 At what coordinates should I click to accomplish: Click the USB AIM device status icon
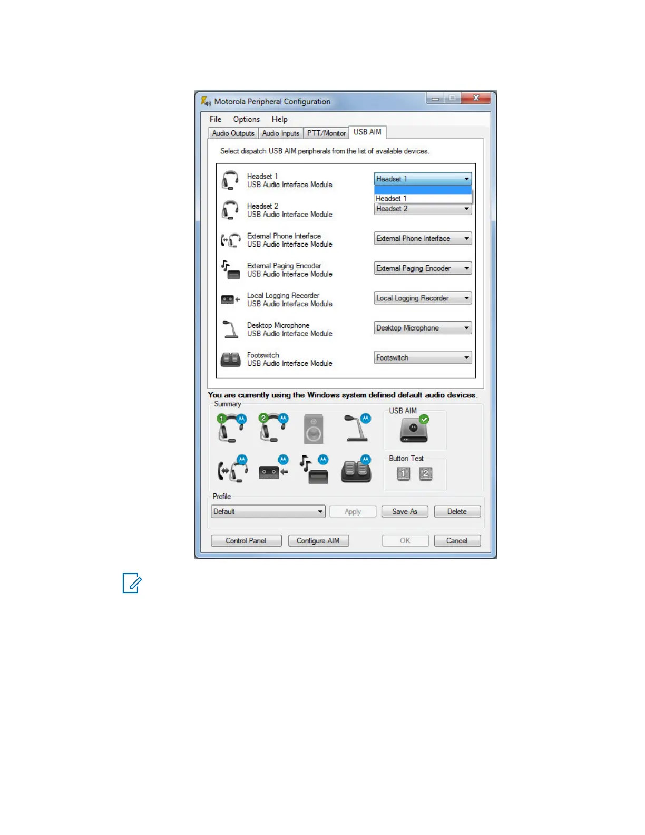pyautogui.click(x=414, y=429)
